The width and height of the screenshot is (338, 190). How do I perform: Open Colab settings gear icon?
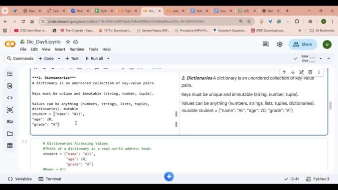(x=280, y=44)
